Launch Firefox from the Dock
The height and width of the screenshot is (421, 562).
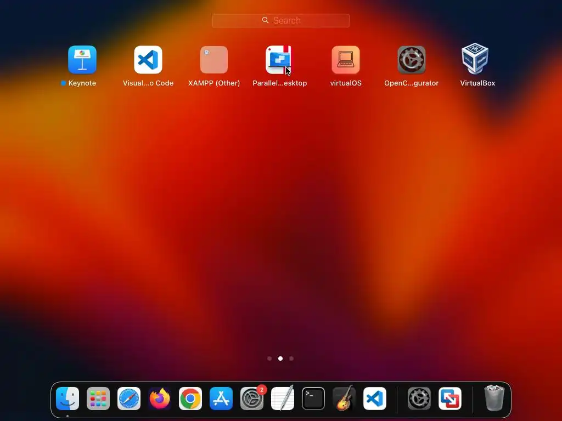[x=160, y=399]
